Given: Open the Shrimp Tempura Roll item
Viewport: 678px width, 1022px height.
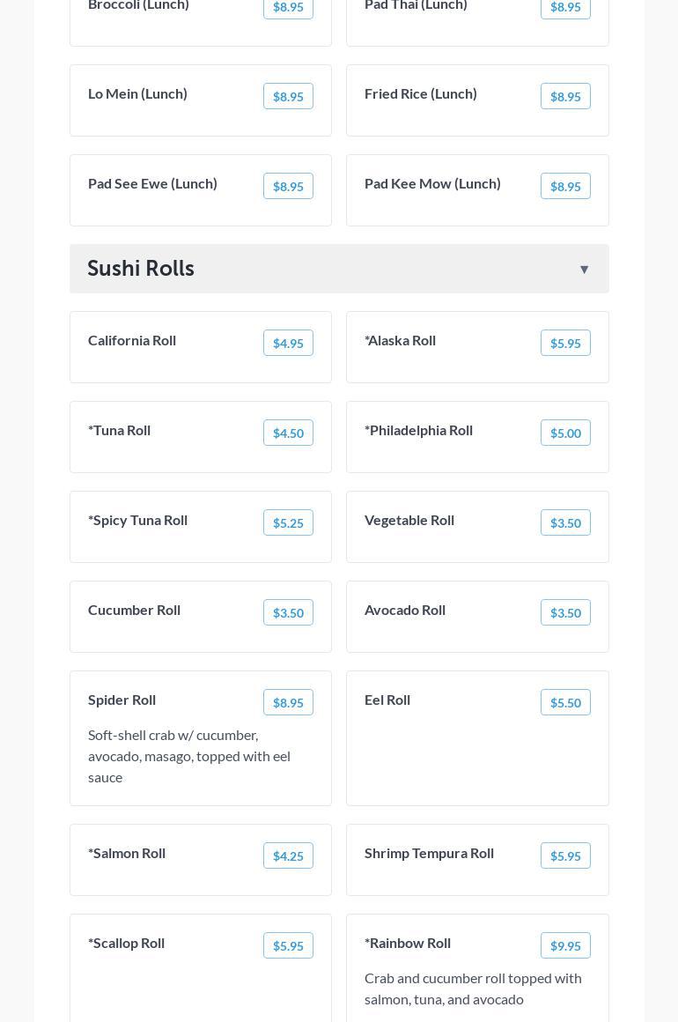Looking at the screenshot, I should (430, 854).
